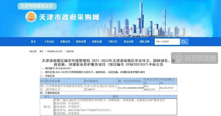Open the 热点问答 menu item
Viewport: 221px width, 116px height.
(x=128, y=42)
